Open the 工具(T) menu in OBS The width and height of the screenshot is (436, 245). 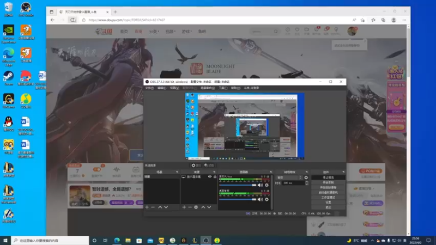222,88
